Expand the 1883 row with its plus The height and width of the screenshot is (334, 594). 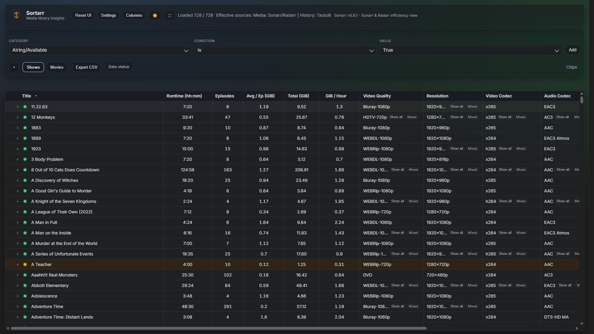point(18,128)
